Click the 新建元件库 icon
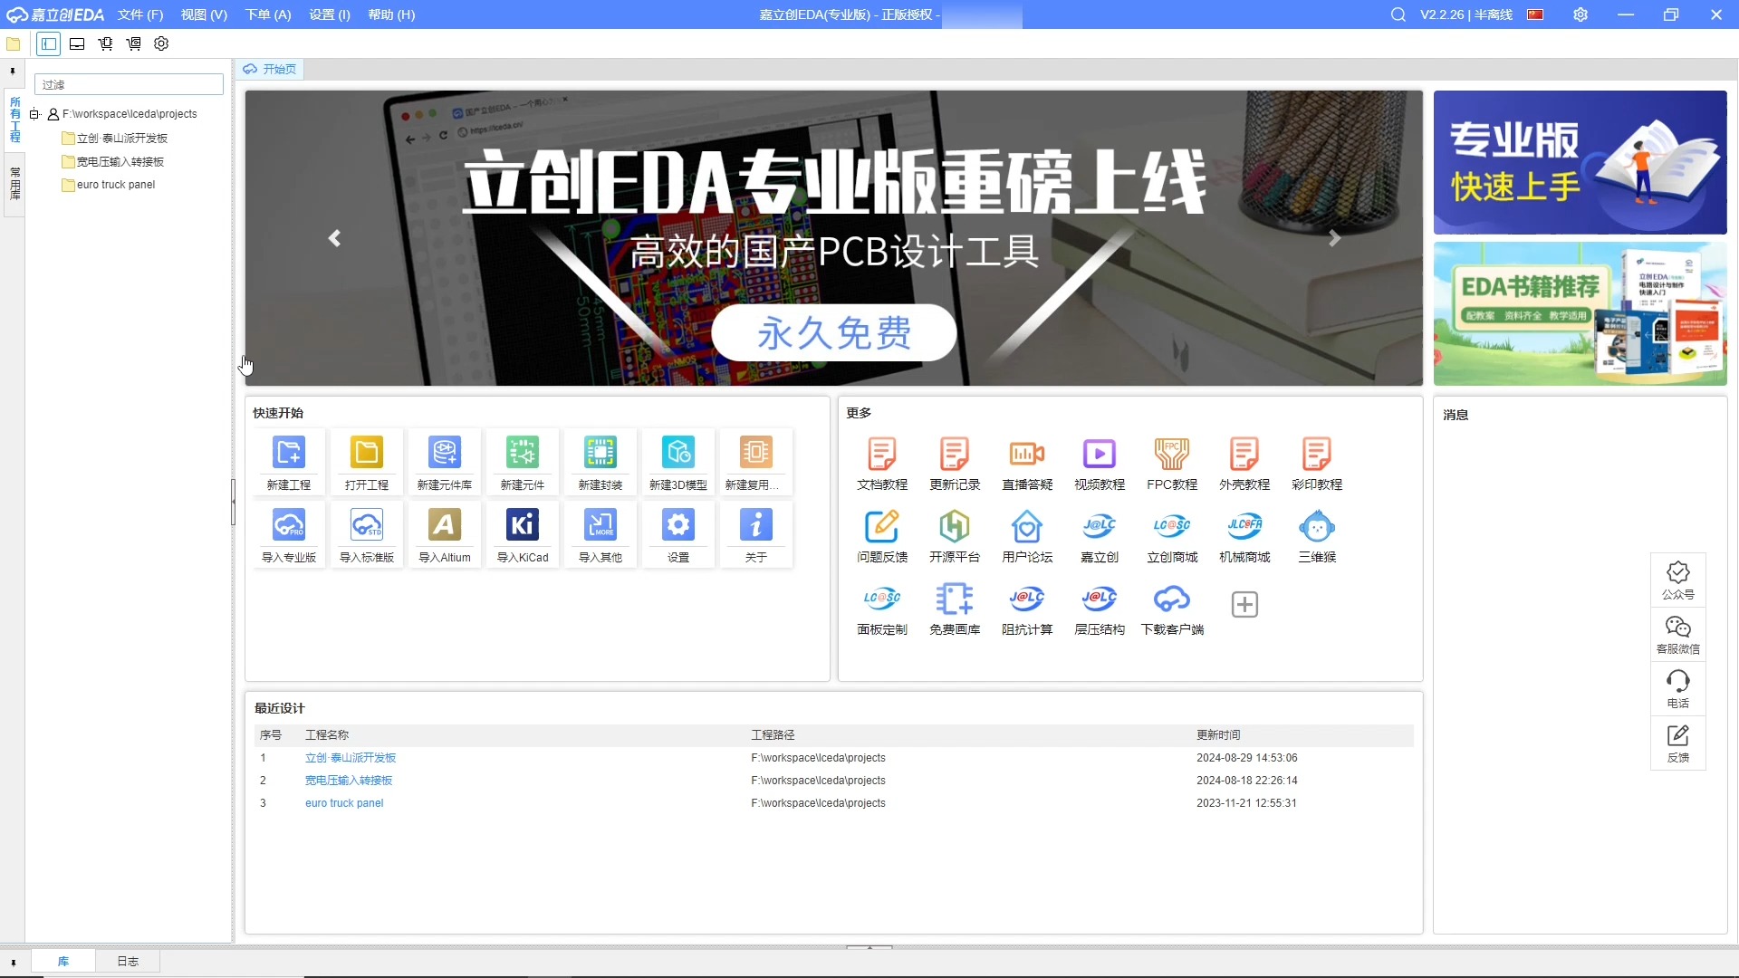This screenshot has width=1739, height=978. pyautogui.click(x=445, y=453)
